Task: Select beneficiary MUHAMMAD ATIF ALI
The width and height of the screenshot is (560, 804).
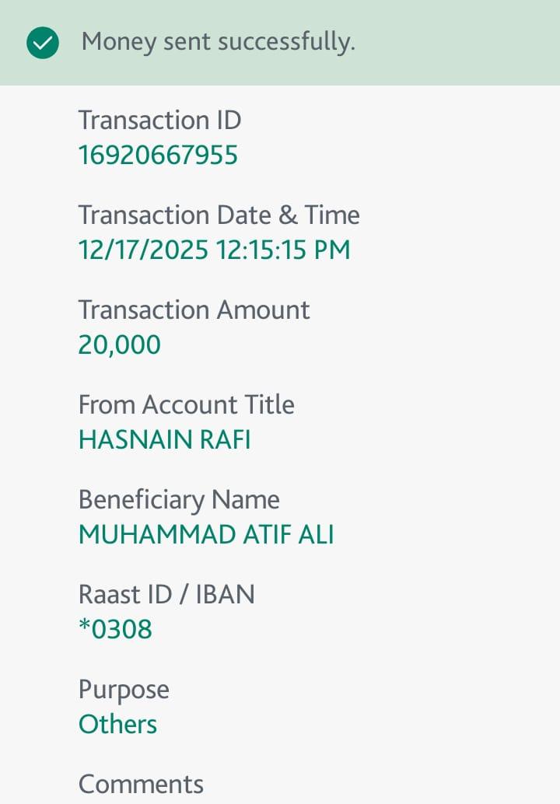Action: (x=206, y=534)
